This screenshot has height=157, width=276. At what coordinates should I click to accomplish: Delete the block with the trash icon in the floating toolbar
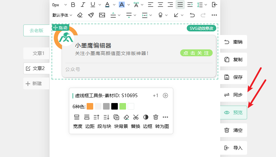click(x=156, y=117)
